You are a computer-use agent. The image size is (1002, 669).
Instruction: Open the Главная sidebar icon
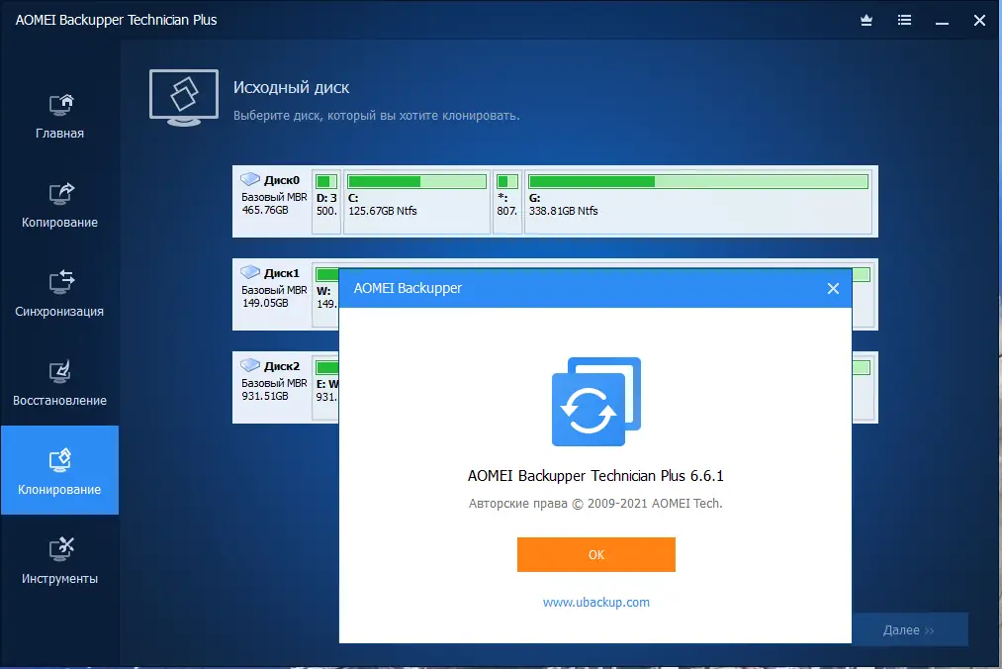pyautogui.click(x=60, y=102)
